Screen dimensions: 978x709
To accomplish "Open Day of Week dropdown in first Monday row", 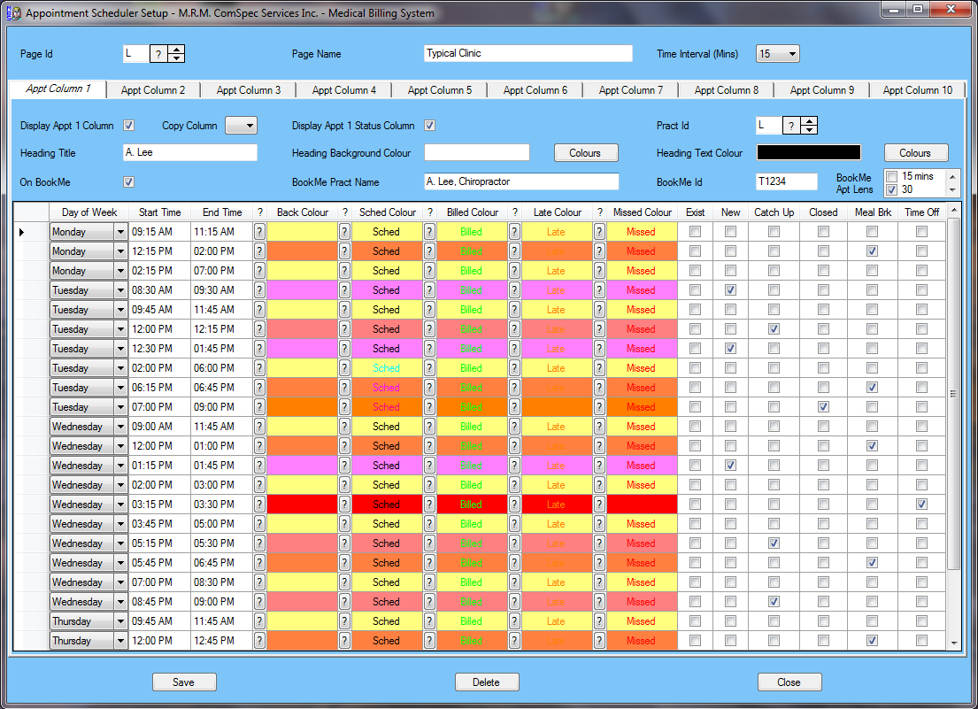I will coord(120,232).
